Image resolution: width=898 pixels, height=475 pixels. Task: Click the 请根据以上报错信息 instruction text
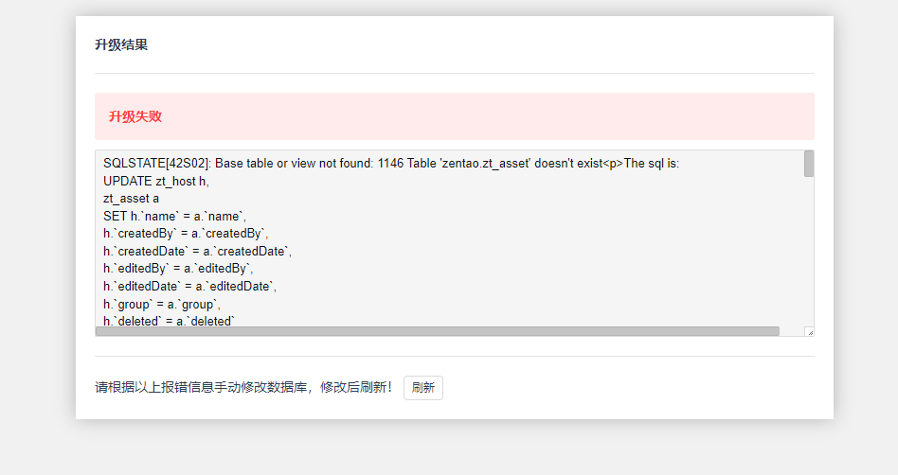click(243, 388)
